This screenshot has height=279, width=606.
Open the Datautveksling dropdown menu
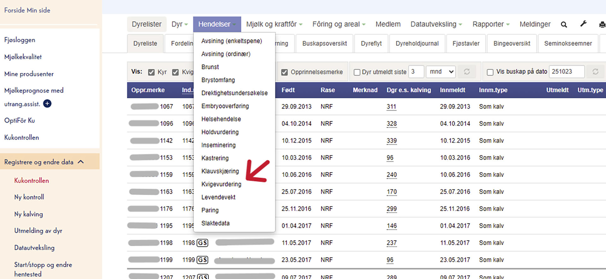click(x=436, y=24)
